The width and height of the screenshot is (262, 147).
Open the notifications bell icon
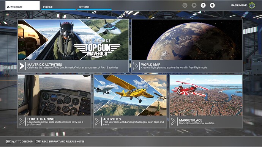coord(212,5)
